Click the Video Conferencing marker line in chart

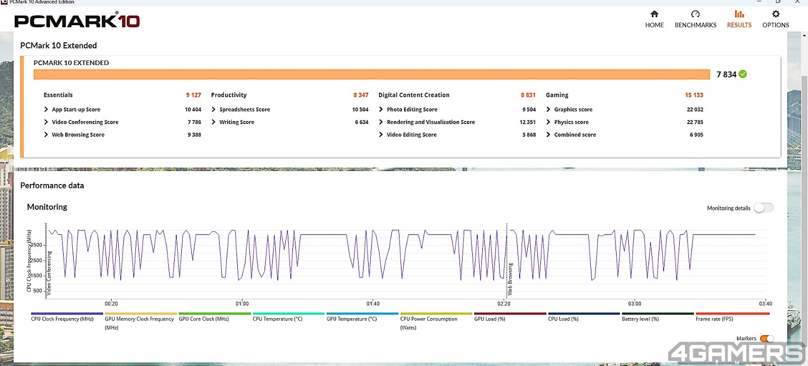[x=46, y=260]
